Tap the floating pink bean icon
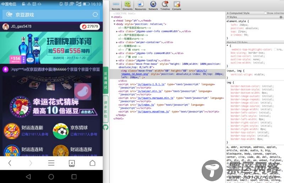The width and height of the screenshot is (284, 183). [x=83, y=91]
